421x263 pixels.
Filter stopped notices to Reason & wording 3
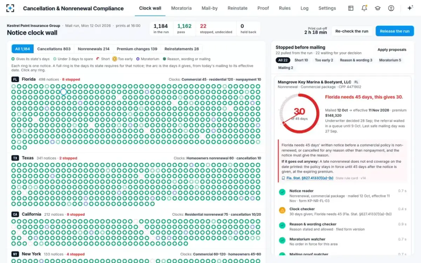(x=356, y=60)
